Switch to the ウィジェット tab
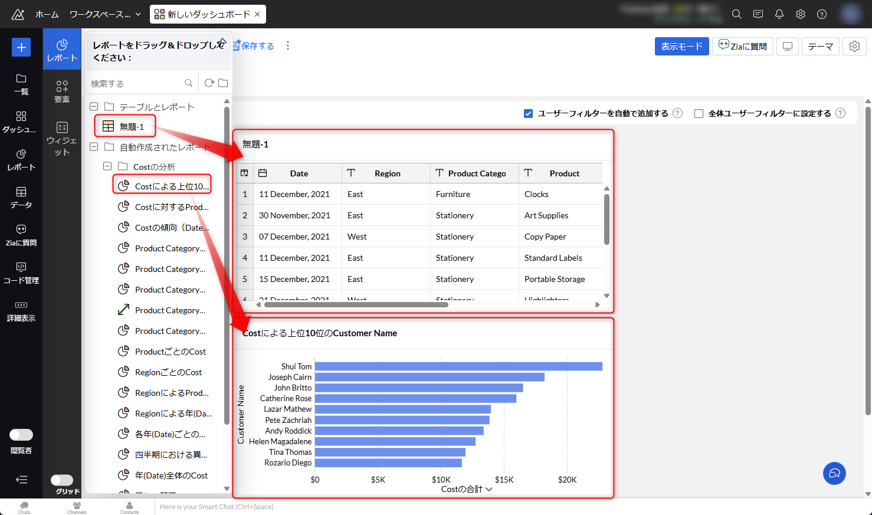This screenshot has height=515, width=872. pyautogui.click(x=62, y=139)
